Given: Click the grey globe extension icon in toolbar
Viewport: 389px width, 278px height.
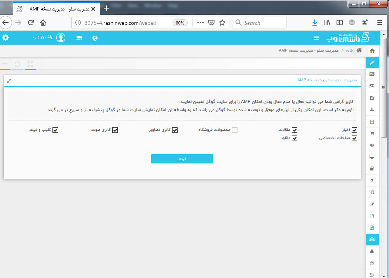Looking at the screenshot, I should click(352, 23).
